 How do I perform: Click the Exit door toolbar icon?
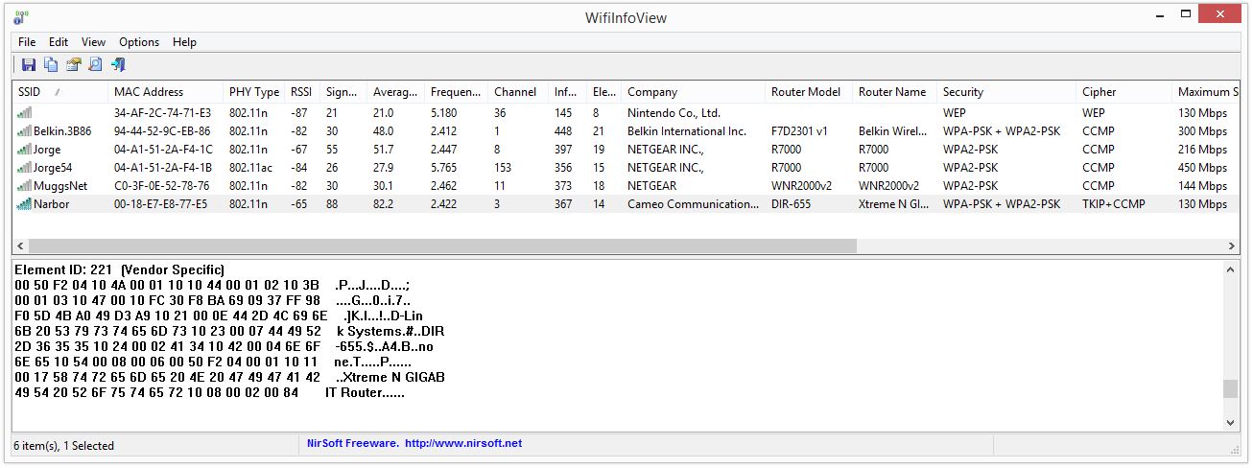click(118, 64)
